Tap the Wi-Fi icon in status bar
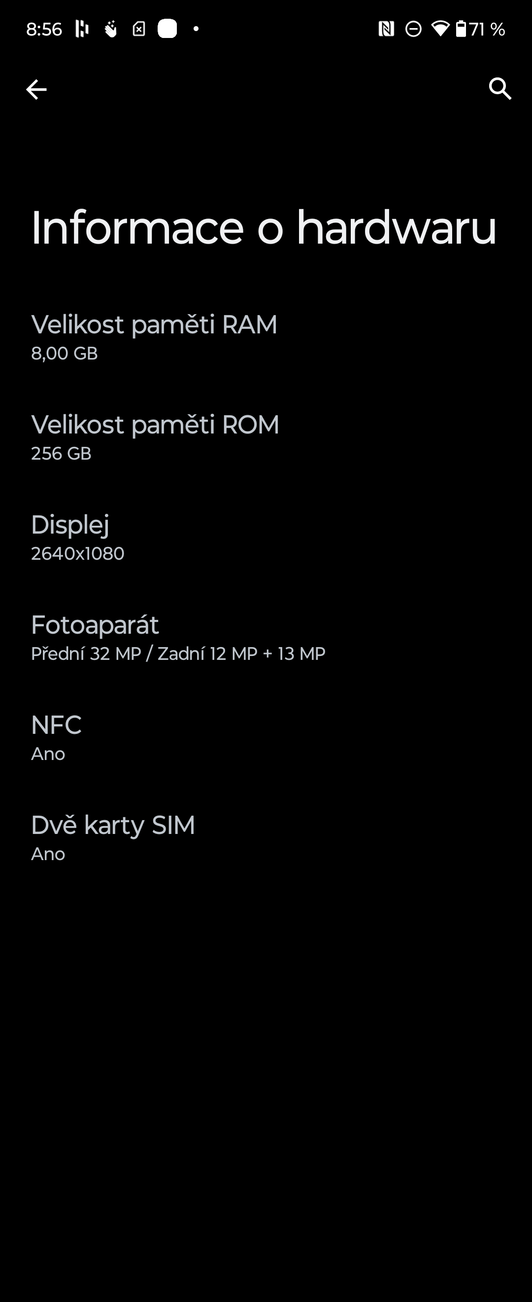 pos(441,29)
